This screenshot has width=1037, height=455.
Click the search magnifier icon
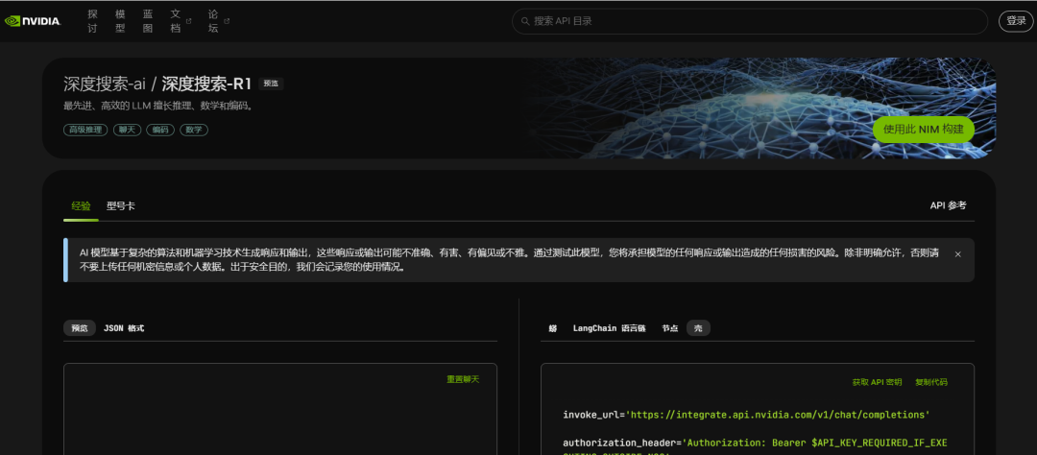525,21
